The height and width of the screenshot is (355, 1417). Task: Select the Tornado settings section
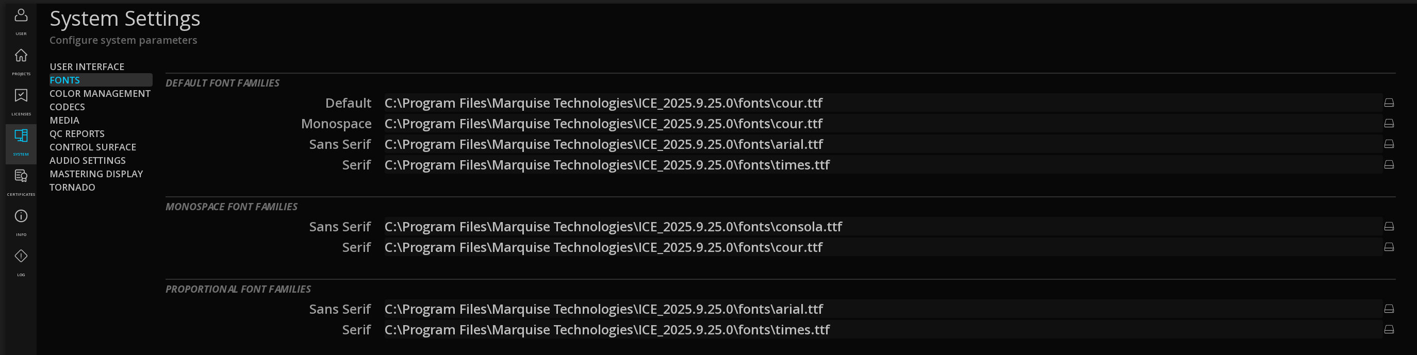[72, 188]
